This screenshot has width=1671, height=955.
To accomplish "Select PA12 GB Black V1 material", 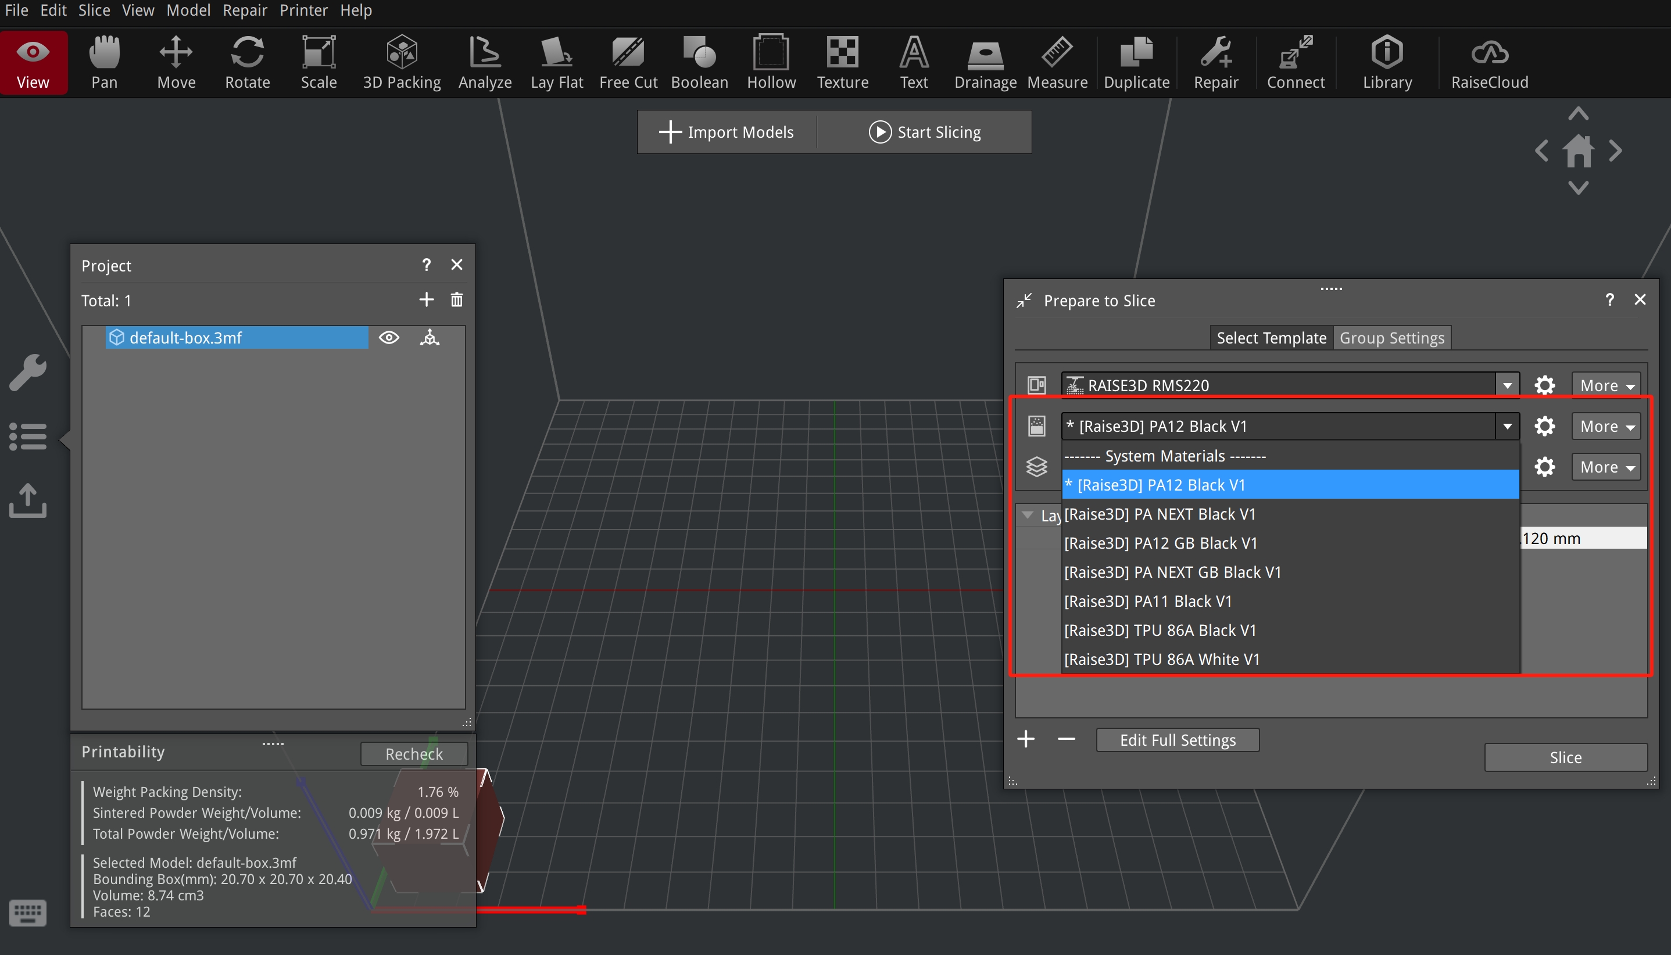I will (1290, 543).
